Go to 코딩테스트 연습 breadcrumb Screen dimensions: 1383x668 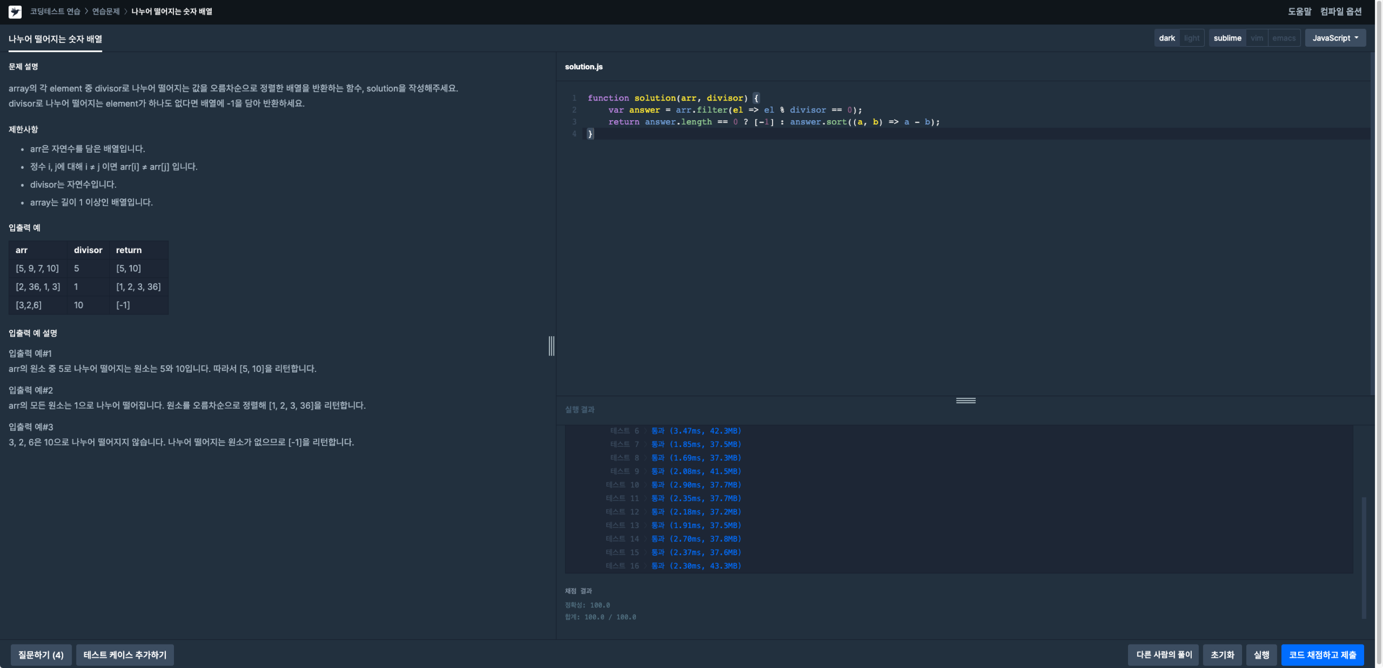pyautogui.click(x=55, y=11)
